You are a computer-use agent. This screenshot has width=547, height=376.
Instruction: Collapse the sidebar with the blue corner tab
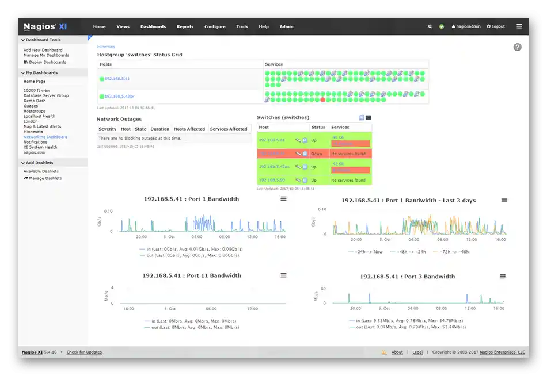(x=90, y=37)
